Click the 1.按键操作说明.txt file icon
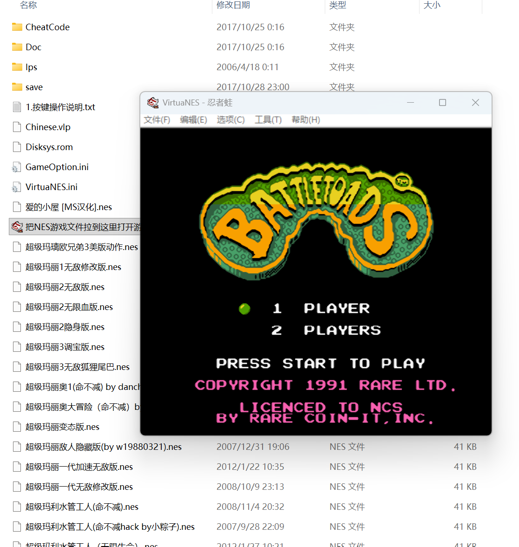 coord(17,107)
